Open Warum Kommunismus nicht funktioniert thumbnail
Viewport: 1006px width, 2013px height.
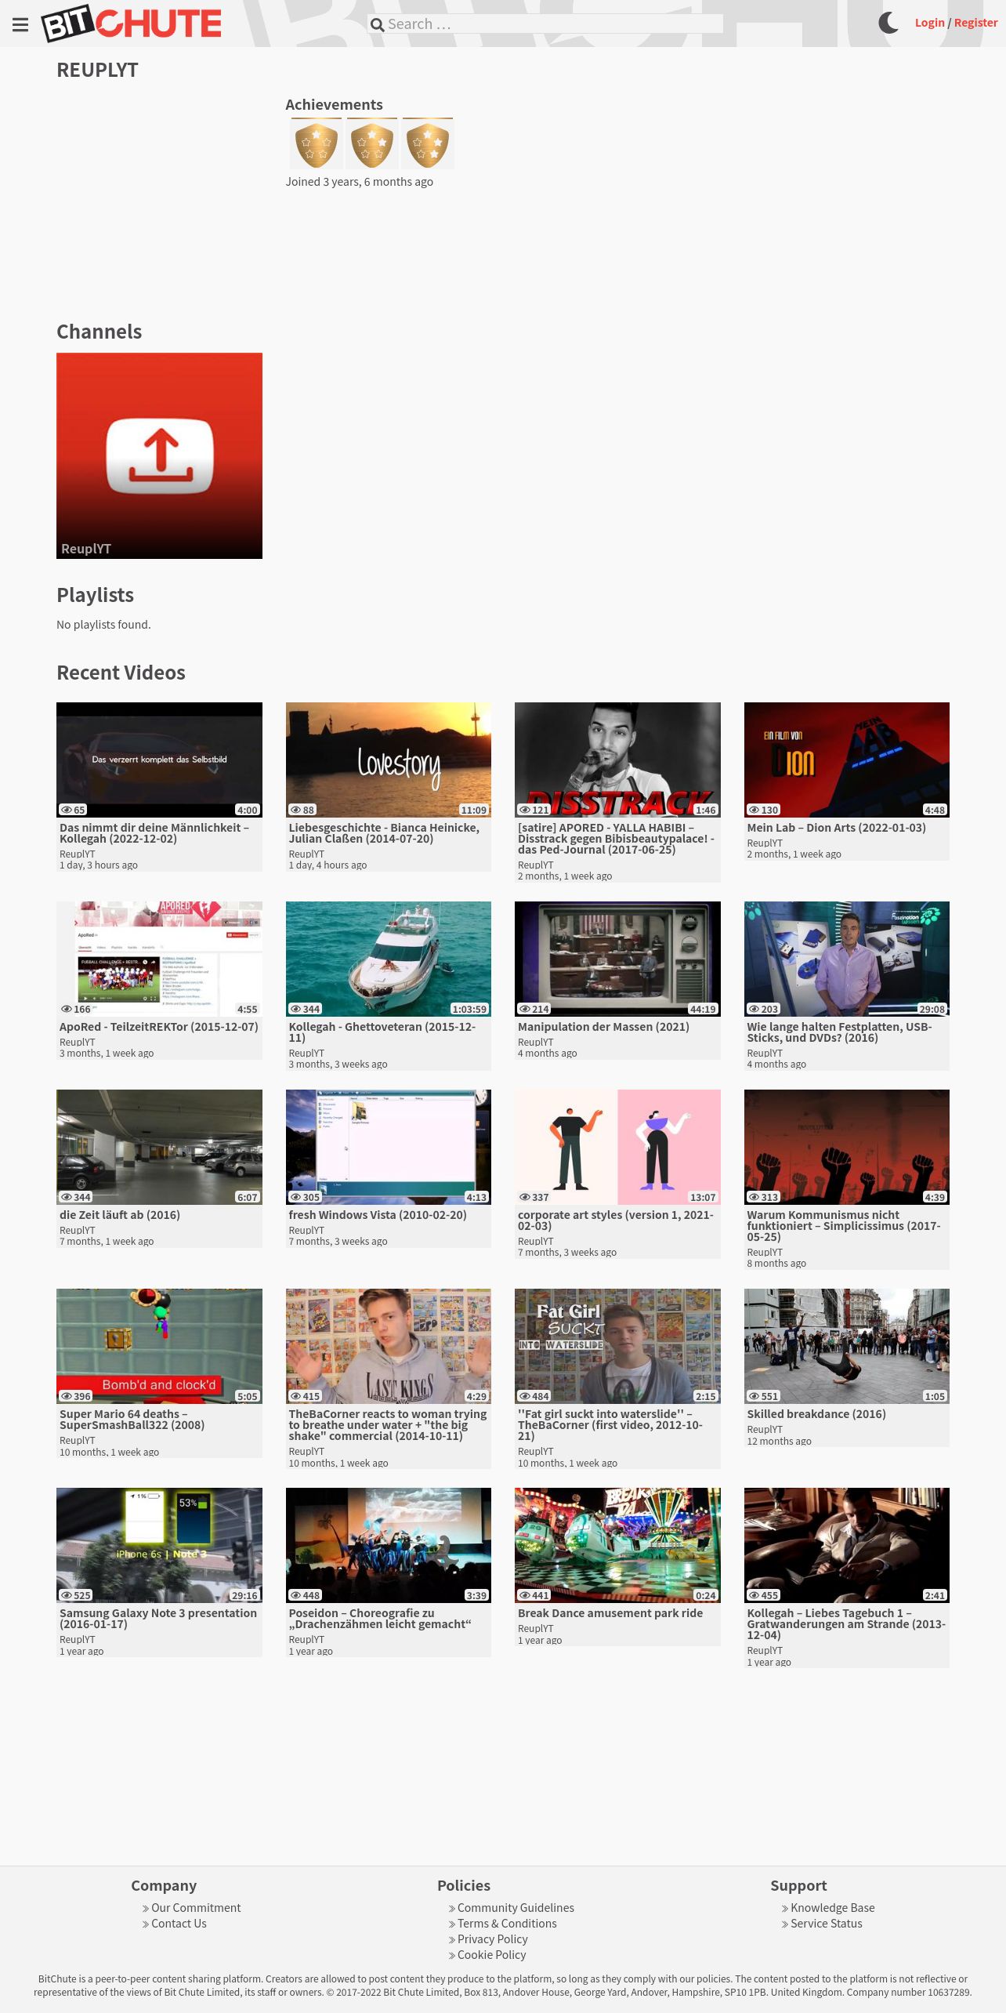[847, 1147]
